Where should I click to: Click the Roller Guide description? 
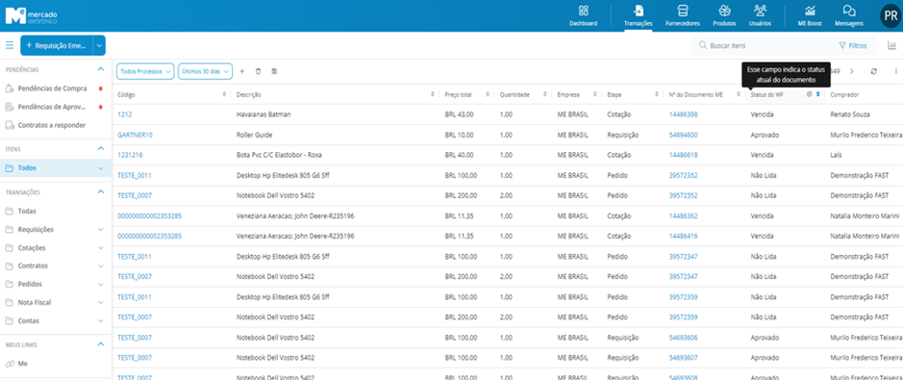tap(254, 135)
